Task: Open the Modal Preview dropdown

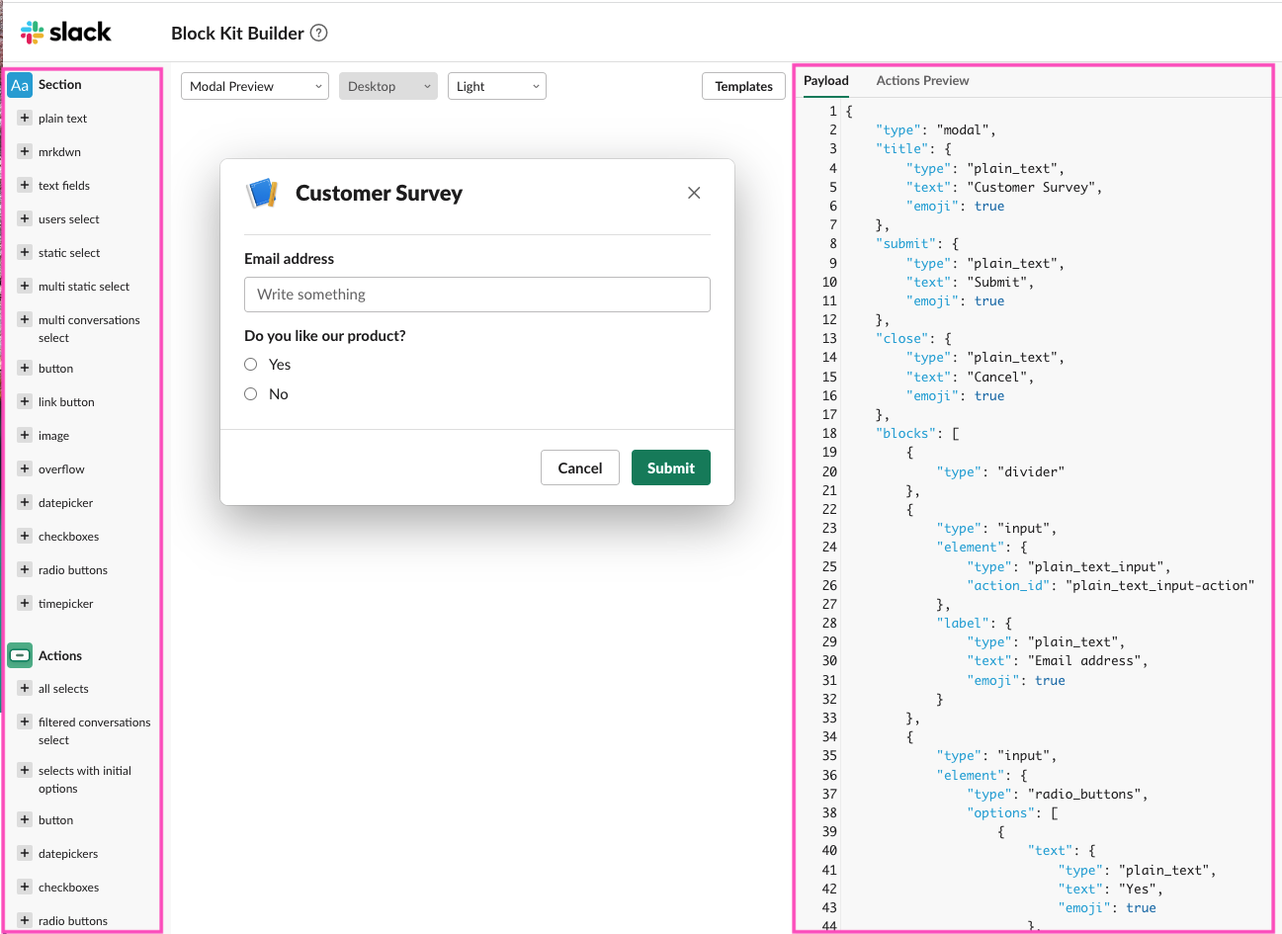Action: point(254,86)
